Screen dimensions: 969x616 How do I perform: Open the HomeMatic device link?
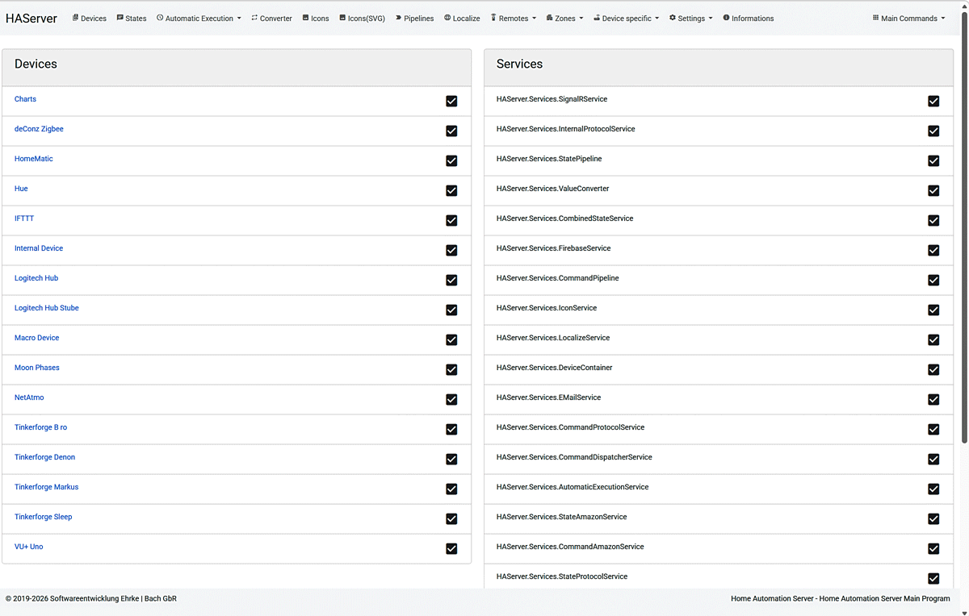tap(34, 159)
